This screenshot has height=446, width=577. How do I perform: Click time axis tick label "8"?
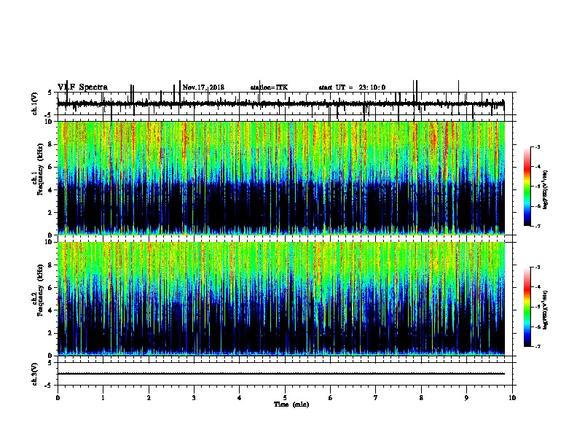(421, 398)
